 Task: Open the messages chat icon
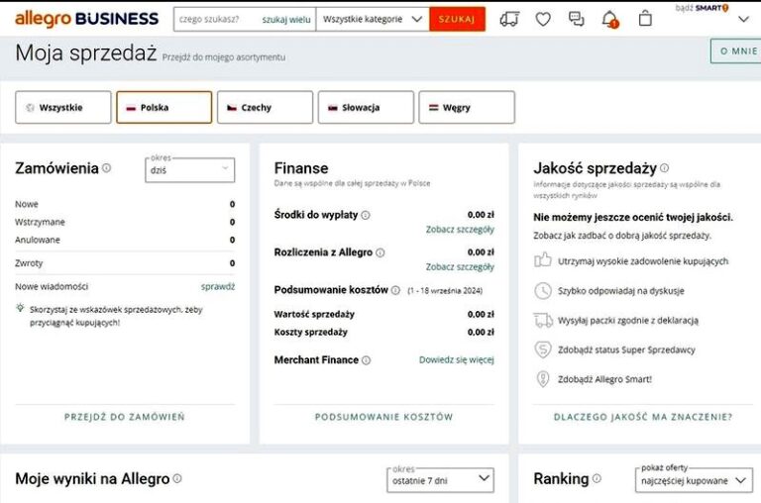(576, 19)
